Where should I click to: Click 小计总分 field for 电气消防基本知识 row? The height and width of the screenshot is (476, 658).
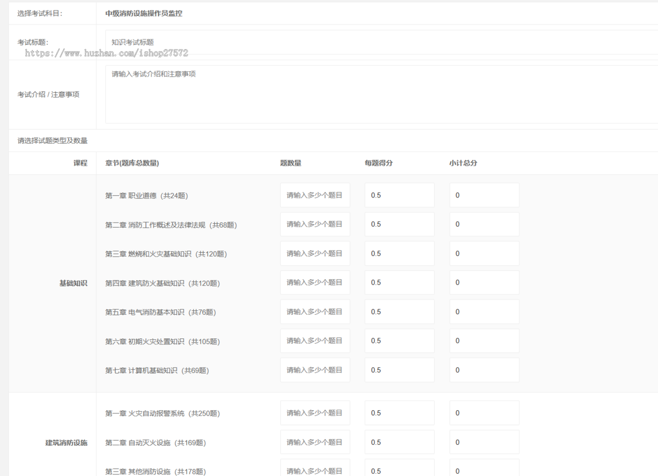[484, 311]
